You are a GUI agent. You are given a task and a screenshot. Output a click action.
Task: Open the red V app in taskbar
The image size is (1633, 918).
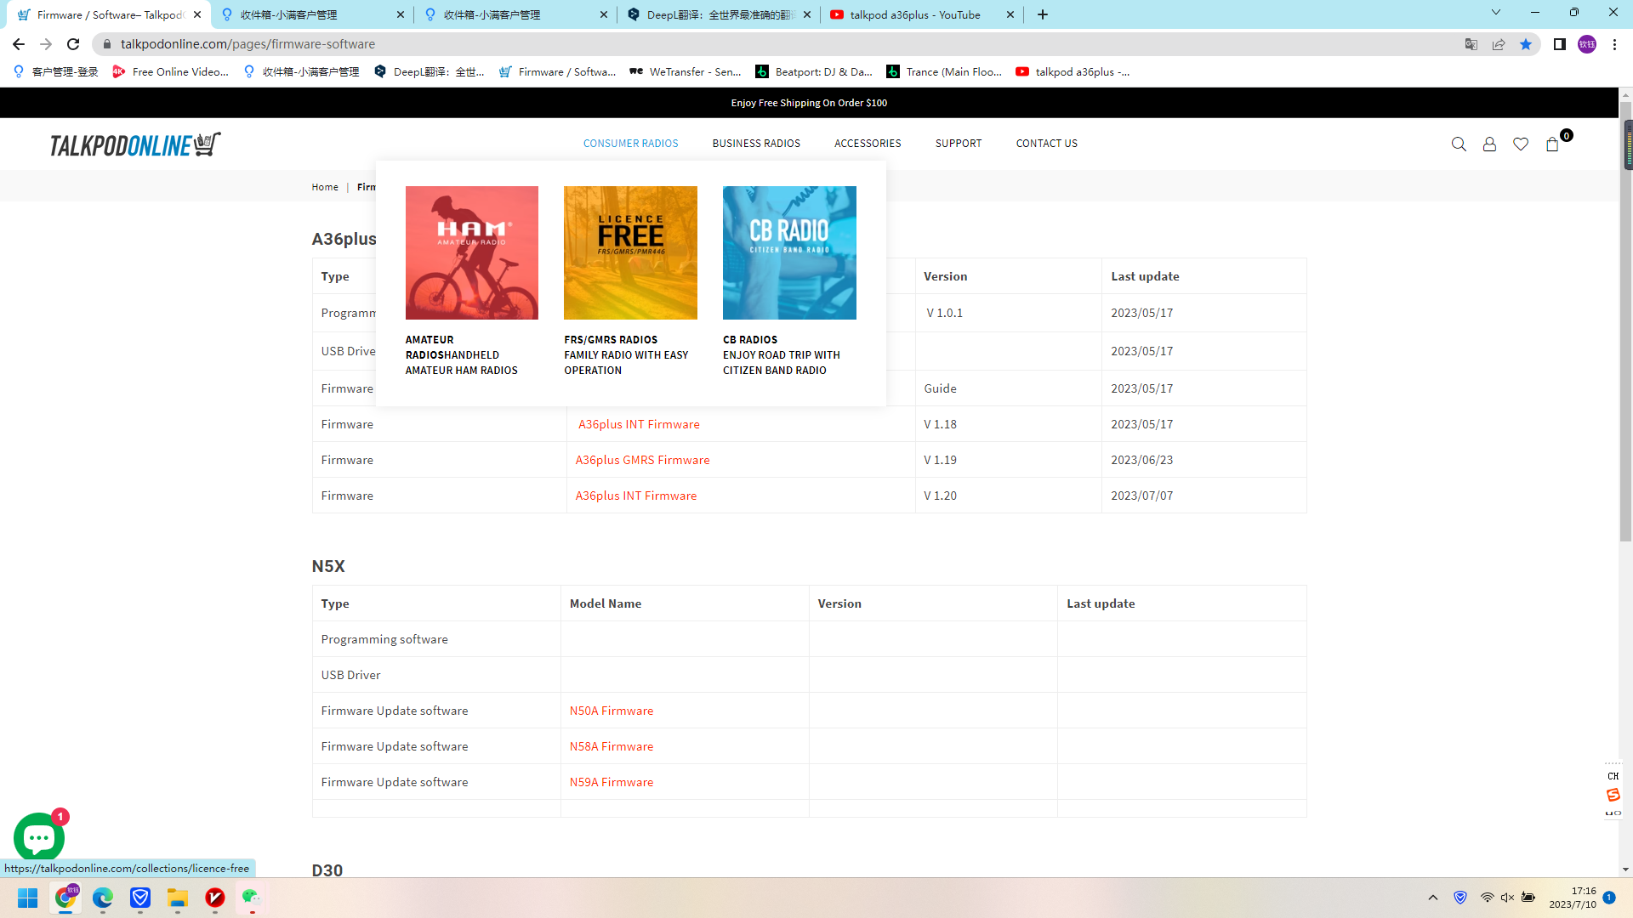pyautogui.click(x=214, y=898)
